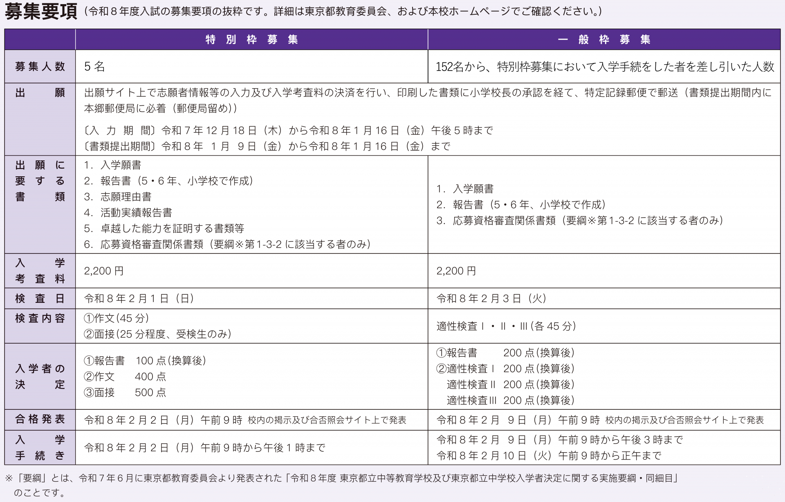Click the 出願 row label
Image resolution: width=785 pixels, height=502 pixels.
tap(40, 93)
